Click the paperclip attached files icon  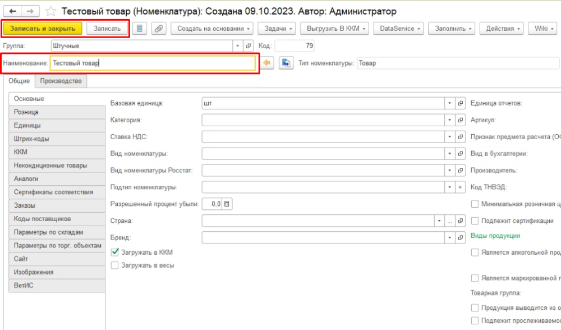click(158, 29)
